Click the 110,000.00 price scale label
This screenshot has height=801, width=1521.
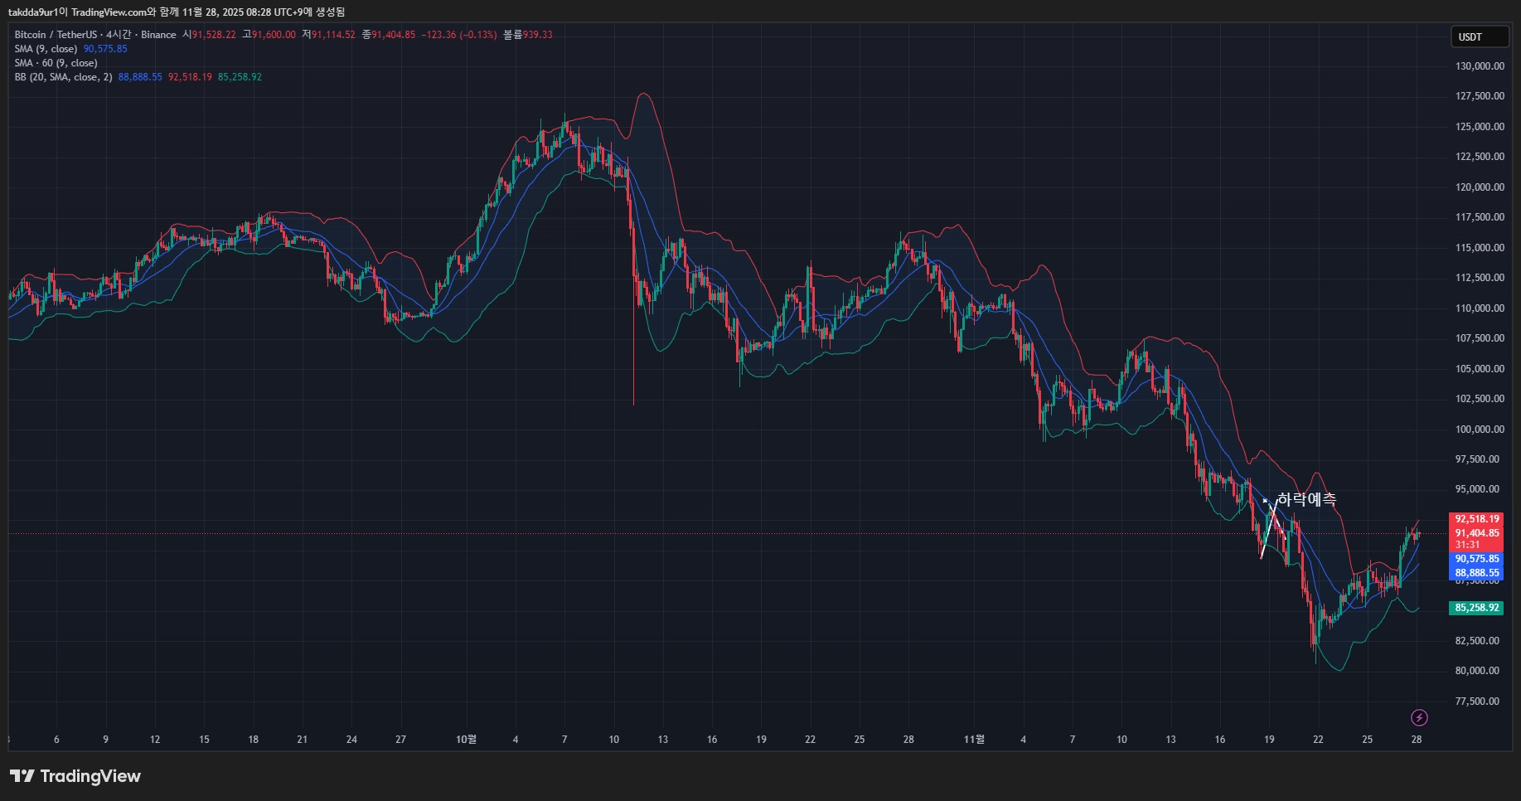point(1480,308)
